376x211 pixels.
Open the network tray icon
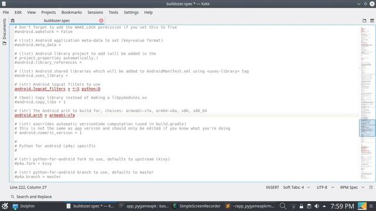(x=293, y=206)
